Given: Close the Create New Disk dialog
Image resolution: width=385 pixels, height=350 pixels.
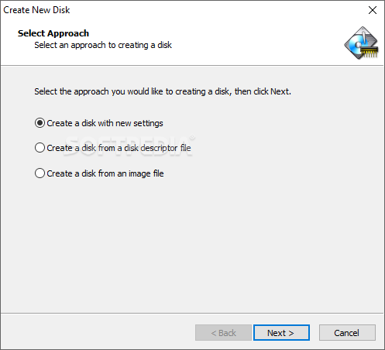Looking at the screenshot, I should [x=373, y=10].
